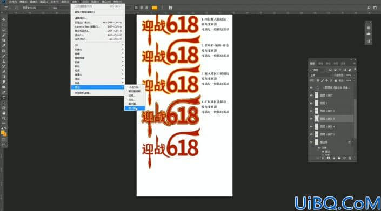Open the 图像 (Image) menu in menu bar
This screenshot has width=381, height=211.
[x=34, y=2]
